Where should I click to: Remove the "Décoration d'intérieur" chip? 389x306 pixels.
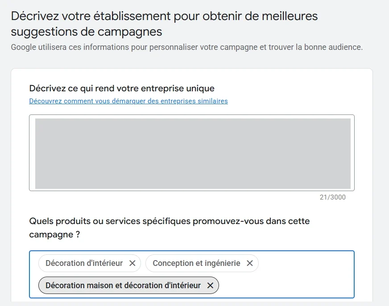coord(132,263)
